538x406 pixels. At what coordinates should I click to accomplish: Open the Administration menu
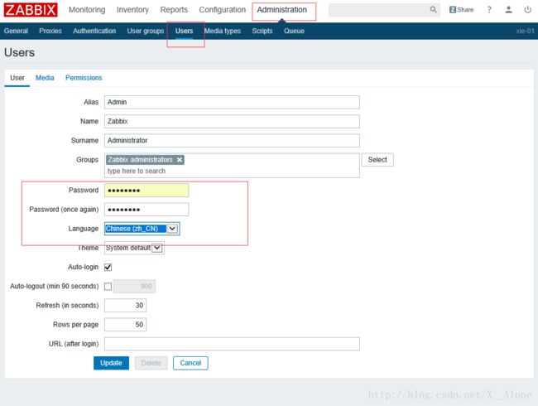(282, 10)
